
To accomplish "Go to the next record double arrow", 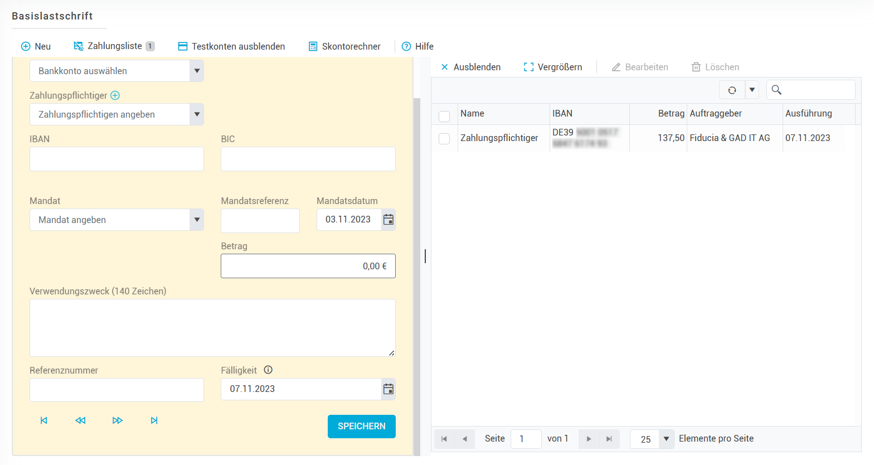I will (117, 420).
